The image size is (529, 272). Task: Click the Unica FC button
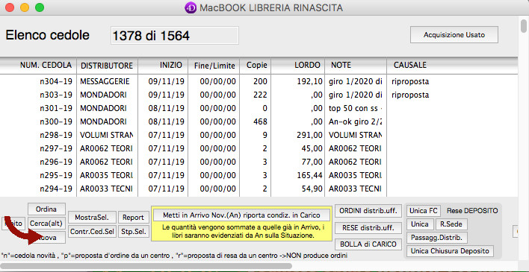(424, 211)
